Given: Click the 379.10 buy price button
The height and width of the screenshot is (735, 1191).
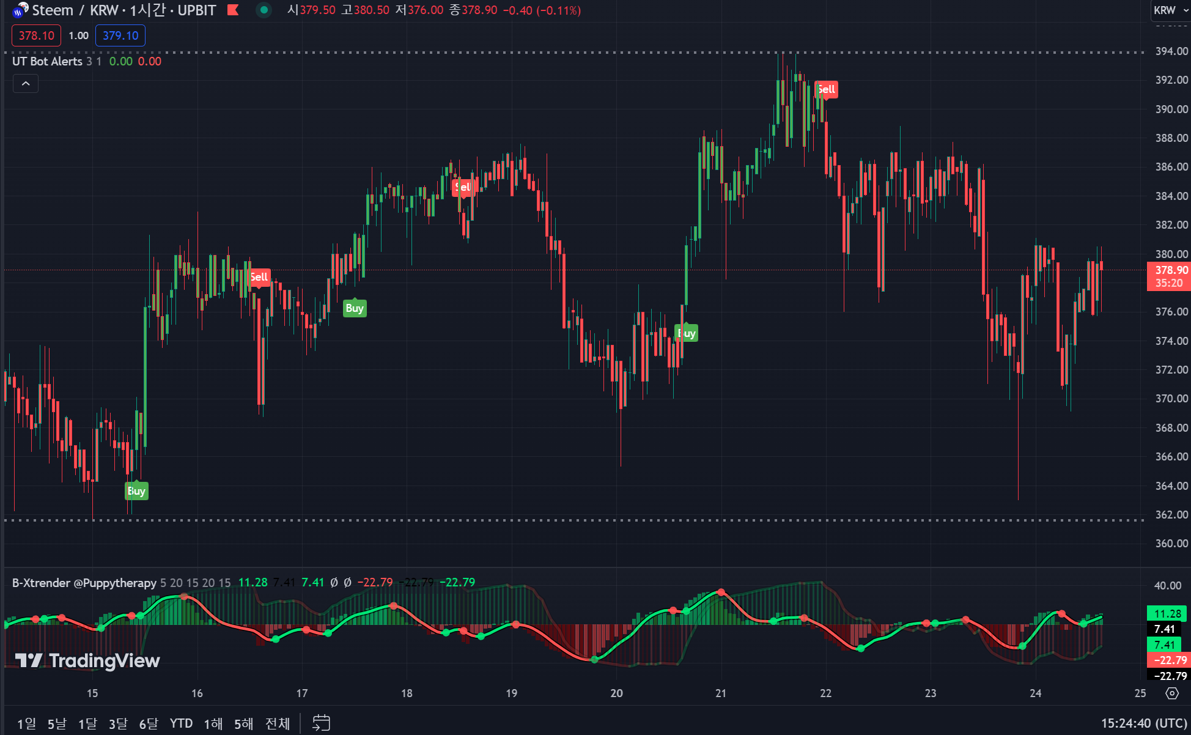Looking at the screenshot, I should (x=120, y=35).
